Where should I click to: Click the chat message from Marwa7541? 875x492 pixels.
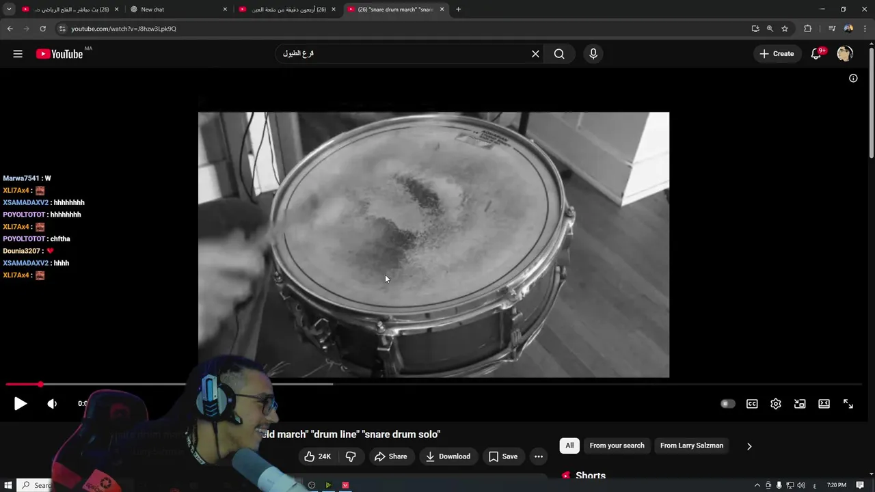click(27, 178)
